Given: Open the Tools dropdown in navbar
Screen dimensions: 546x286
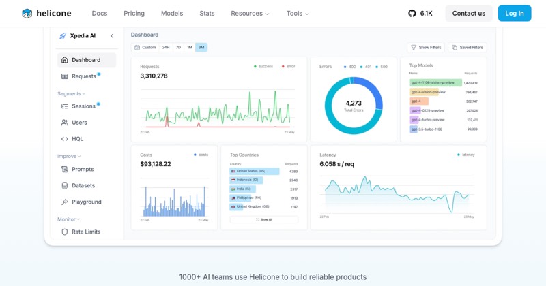Looking at the screenshot, I should pyautogui.click(x=298, y=13).
